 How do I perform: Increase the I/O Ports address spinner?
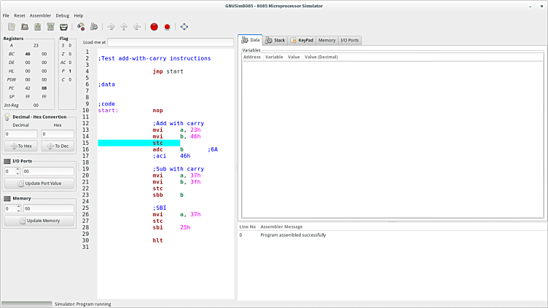pyautogui.click(x=18, y=169)
